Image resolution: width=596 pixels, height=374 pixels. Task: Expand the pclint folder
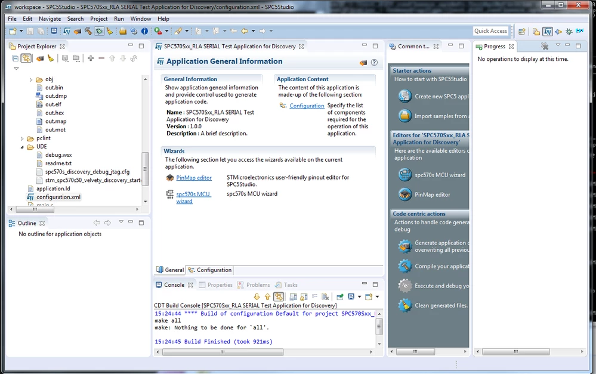22,139
